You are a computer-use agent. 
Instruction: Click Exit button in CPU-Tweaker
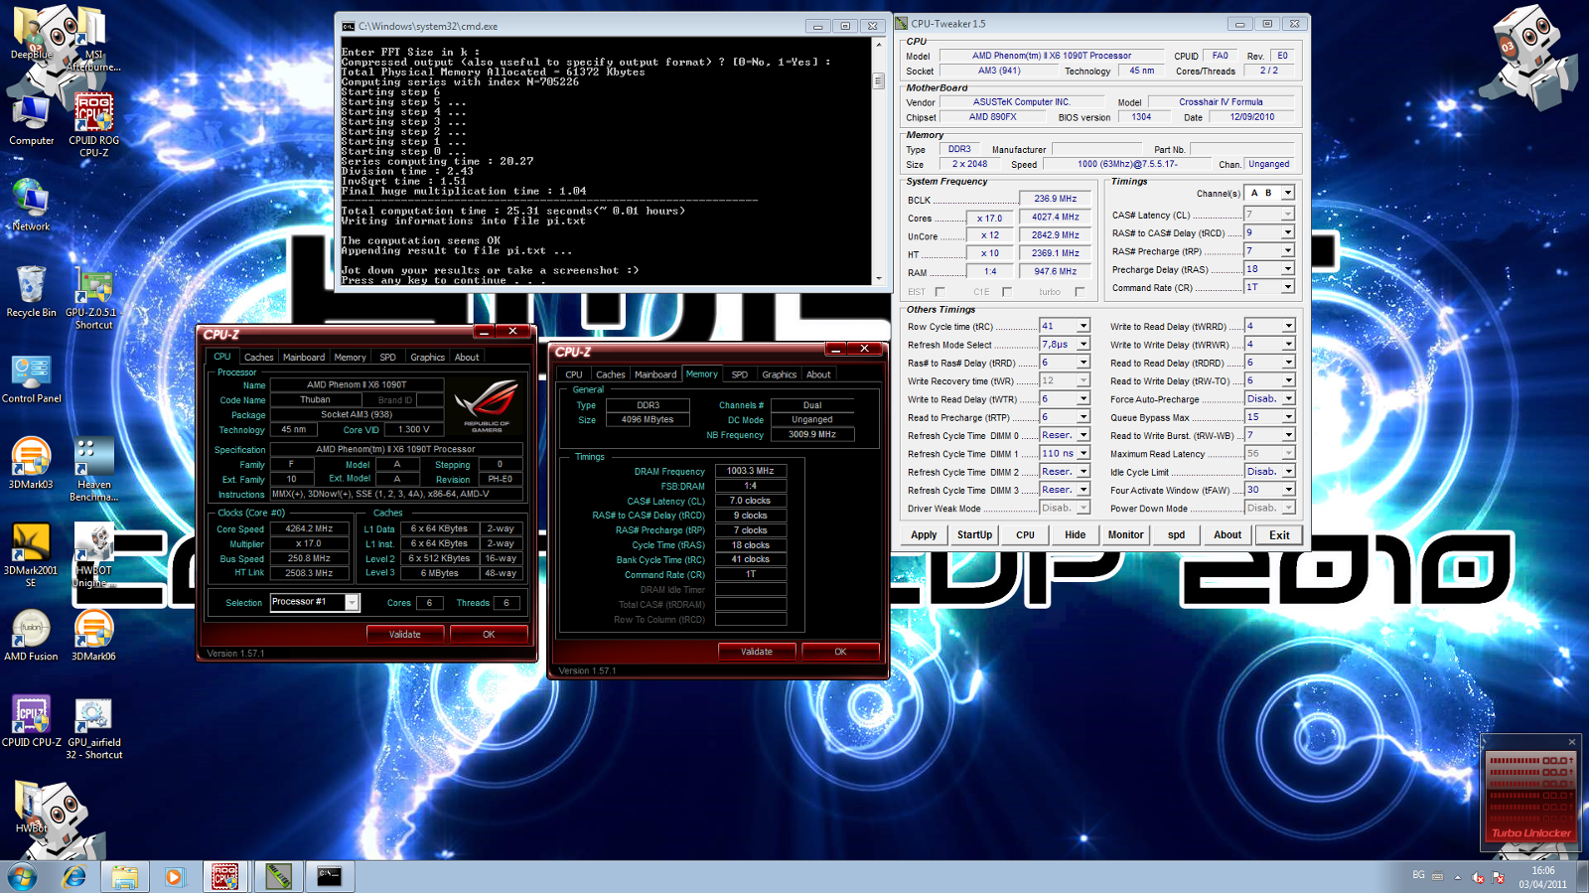click(1279, 534)
